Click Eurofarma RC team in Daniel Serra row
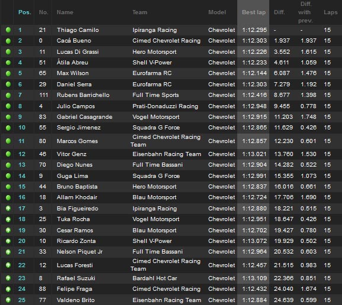 (152, 85)
